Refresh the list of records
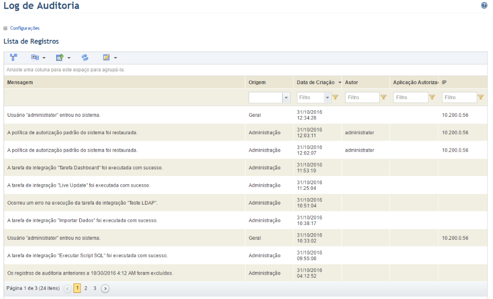Screen dimensions: 493x299 click(x=85, y=57)
